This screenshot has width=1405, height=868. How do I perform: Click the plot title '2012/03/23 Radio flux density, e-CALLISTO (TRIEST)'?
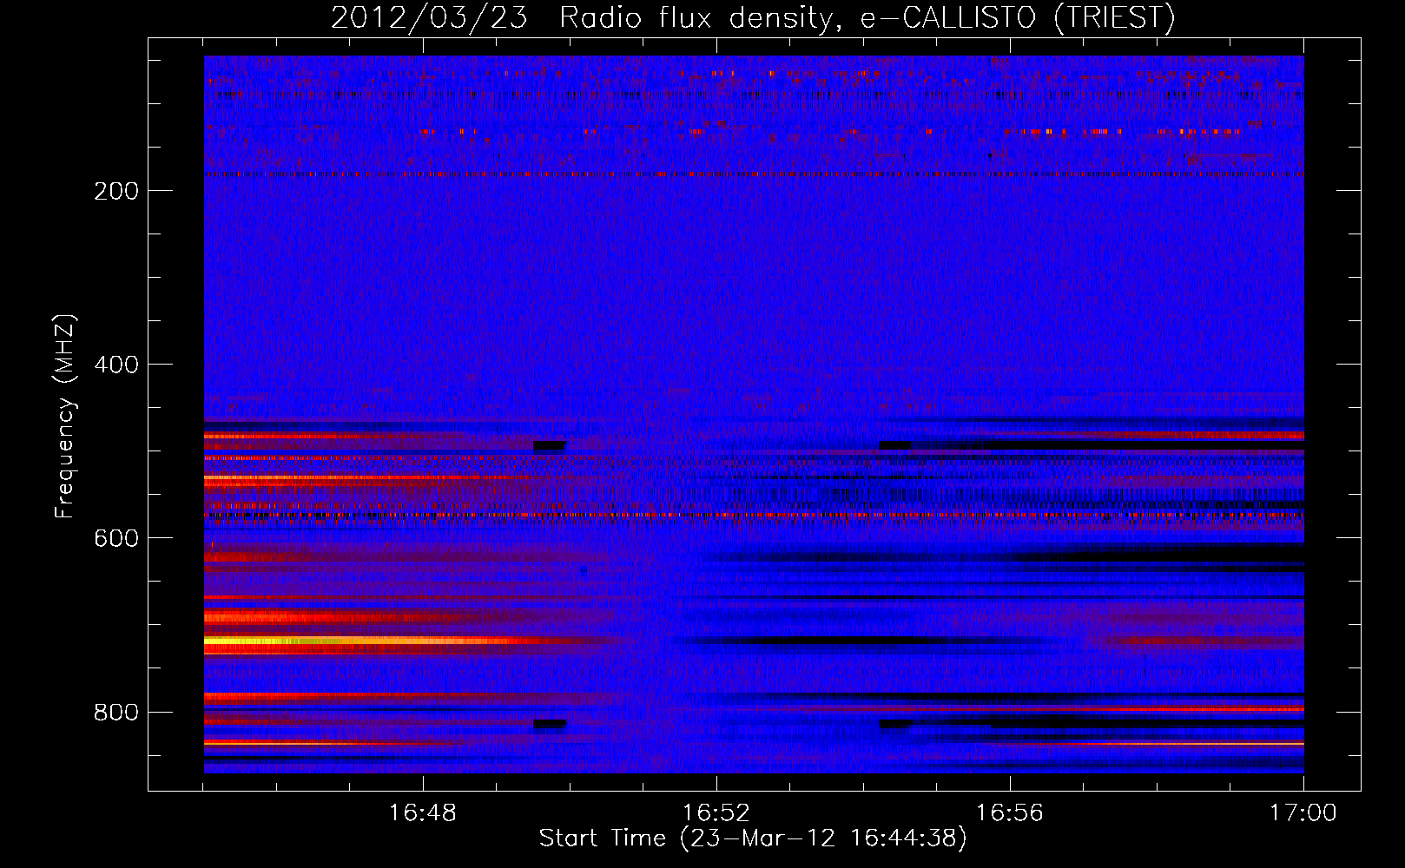tap(753, 18)
